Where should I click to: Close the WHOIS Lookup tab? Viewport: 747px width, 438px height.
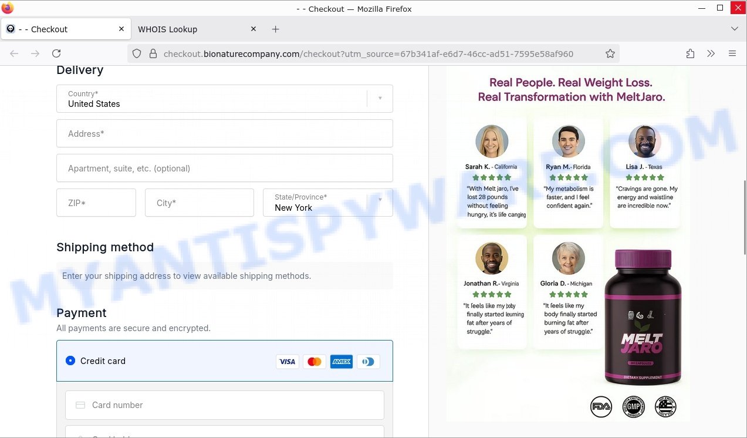click(253, 29)
